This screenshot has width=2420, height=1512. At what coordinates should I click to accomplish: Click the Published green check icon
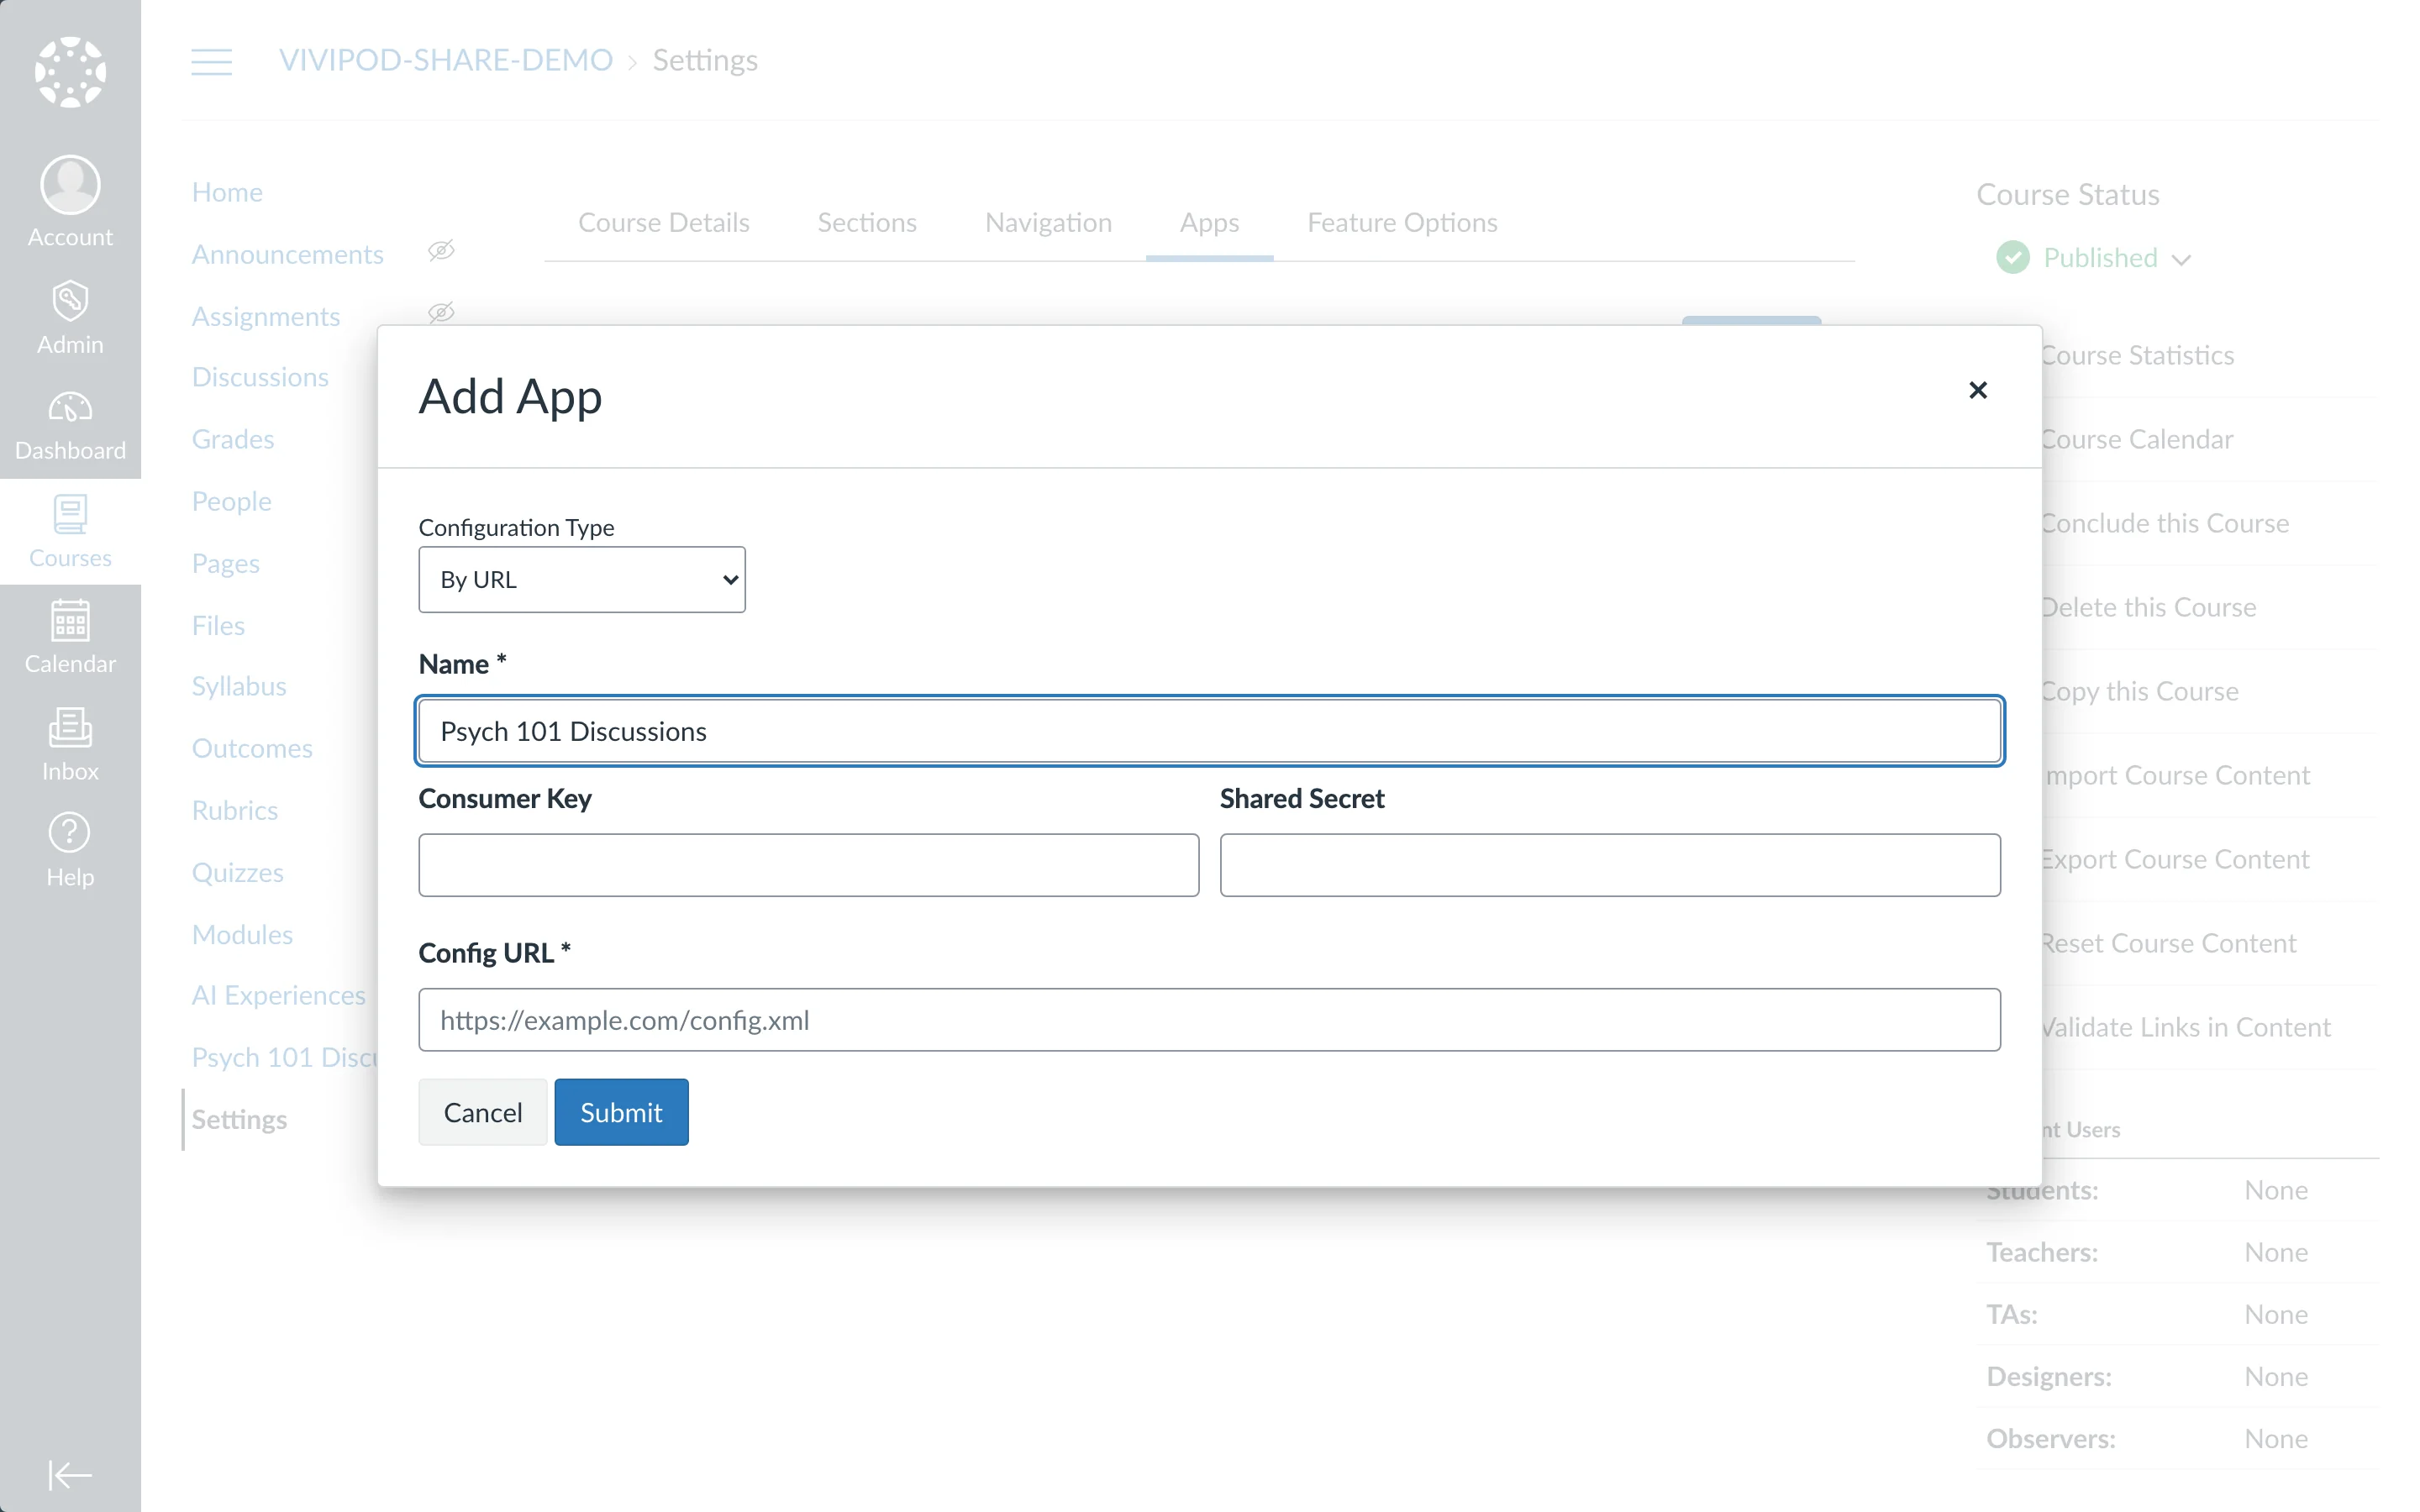pos(2012,258)
